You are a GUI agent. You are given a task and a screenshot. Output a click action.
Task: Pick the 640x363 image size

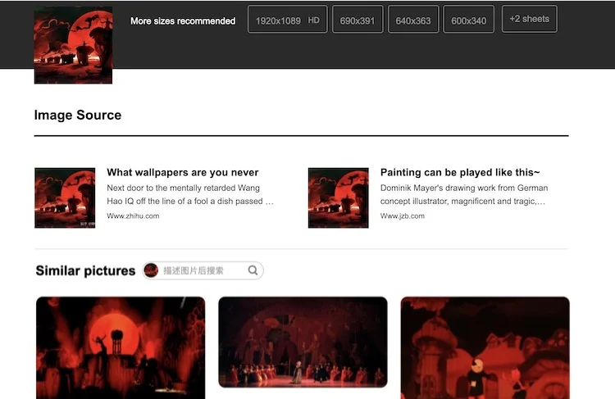[412, 20]
